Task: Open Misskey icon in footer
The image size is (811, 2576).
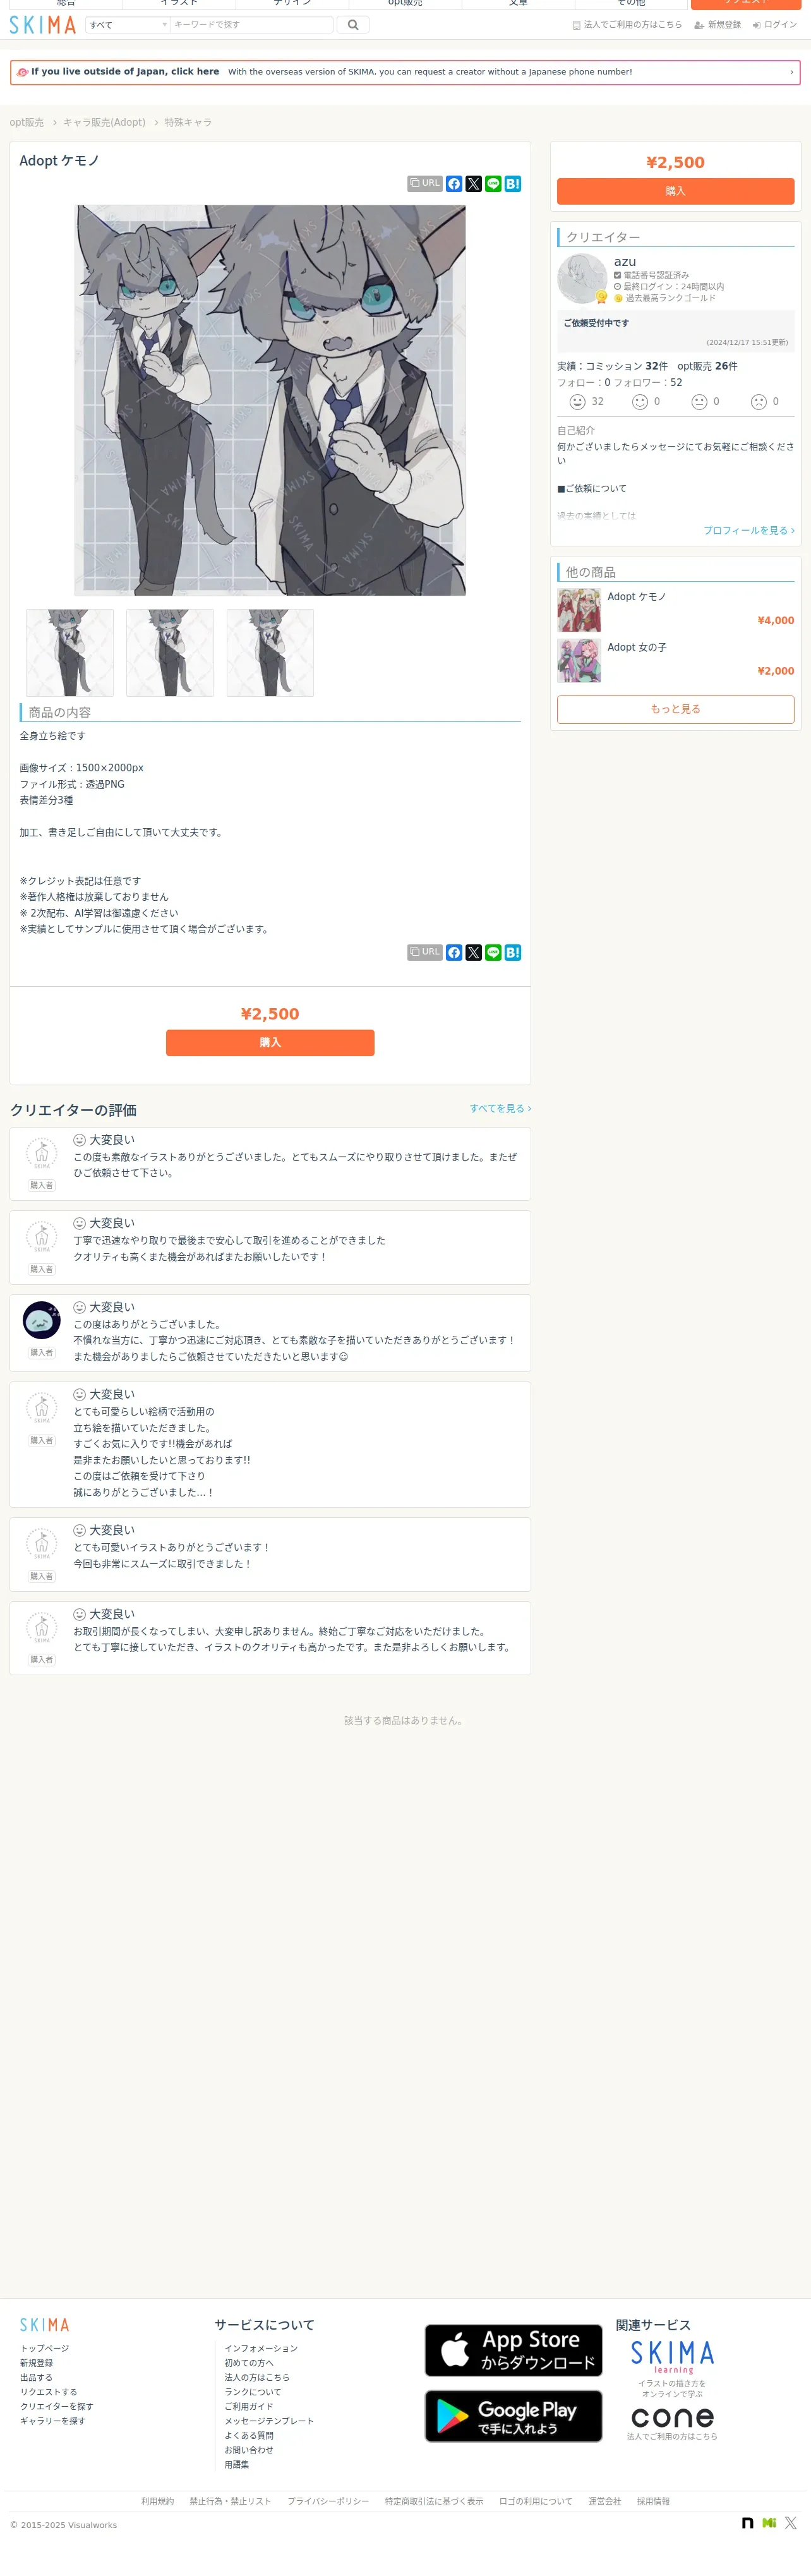Action: tap(769, 2523)
